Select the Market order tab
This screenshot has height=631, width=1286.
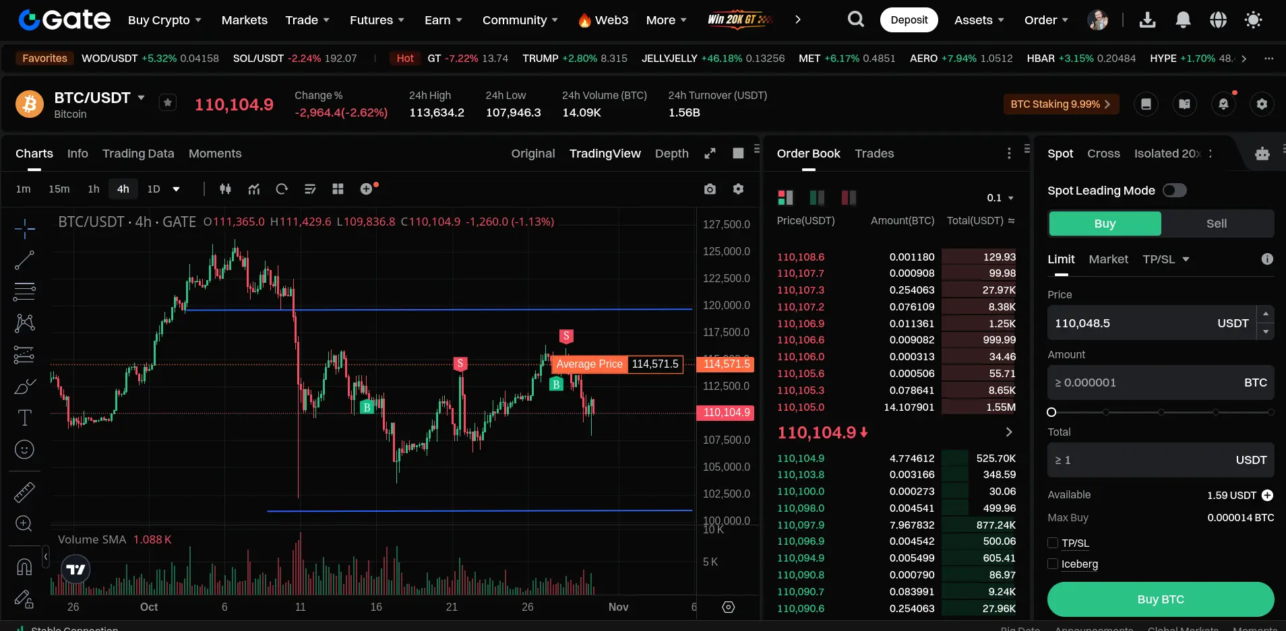(x=1108, y=259)
